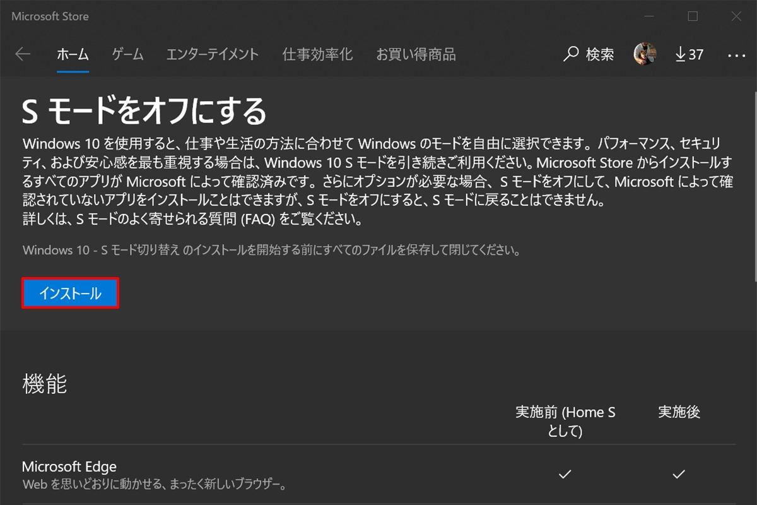Click the Microsoft Edge checkmark under 実施前

[x=565, y=474]
